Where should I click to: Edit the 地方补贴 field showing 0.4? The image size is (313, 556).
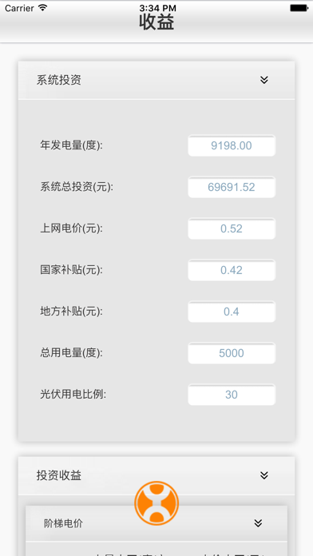tap(232, 312)
